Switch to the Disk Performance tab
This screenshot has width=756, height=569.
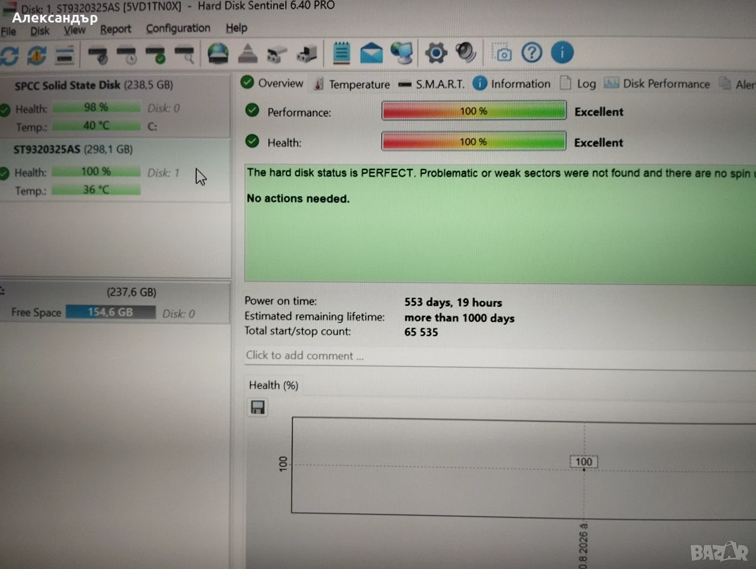pyautogui.click(x=657, y=84)
